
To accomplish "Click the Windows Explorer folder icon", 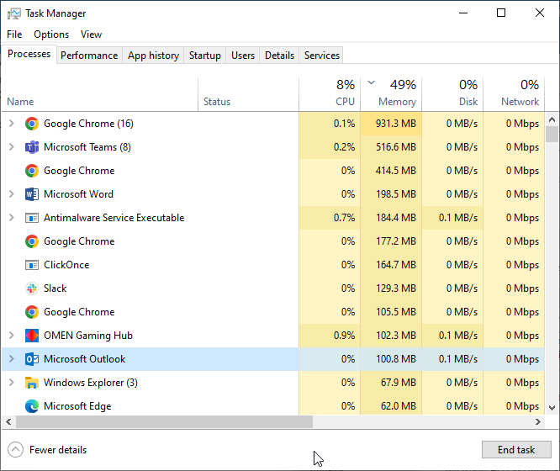I will click(32, 383).
